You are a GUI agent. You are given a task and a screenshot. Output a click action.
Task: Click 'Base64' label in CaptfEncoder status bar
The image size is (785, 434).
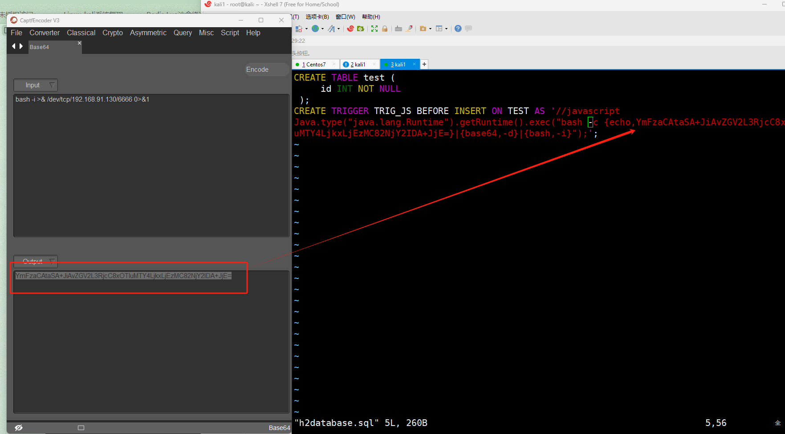coord(279,428)
